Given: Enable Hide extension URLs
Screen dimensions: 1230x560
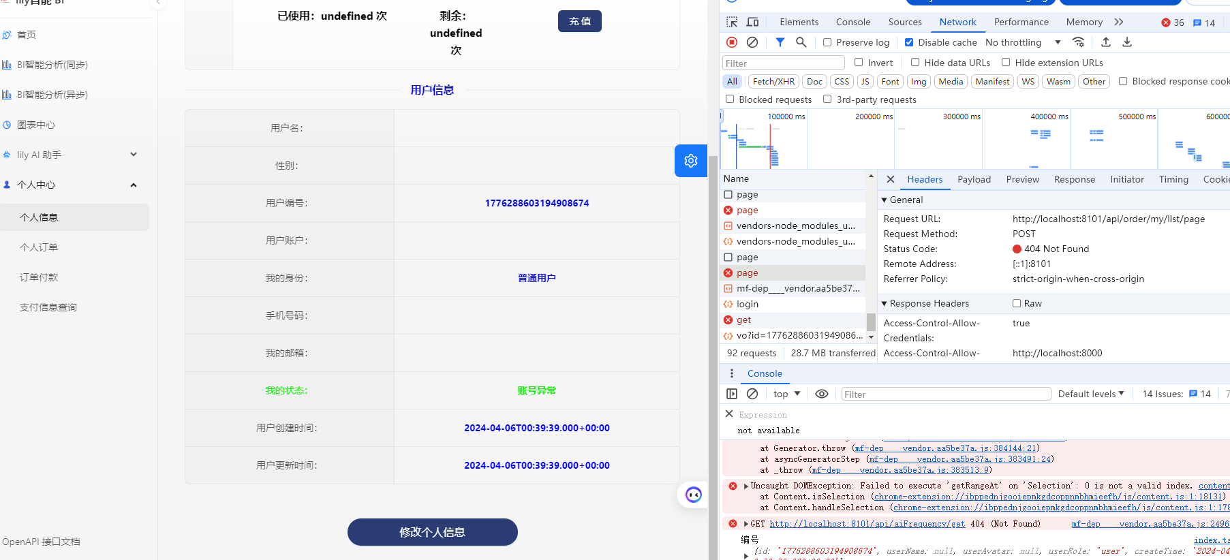Looking at the screenshot, I should point(1006,62).
